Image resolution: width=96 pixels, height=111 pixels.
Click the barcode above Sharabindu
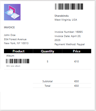pyautogui.click(x=69, y=7)
